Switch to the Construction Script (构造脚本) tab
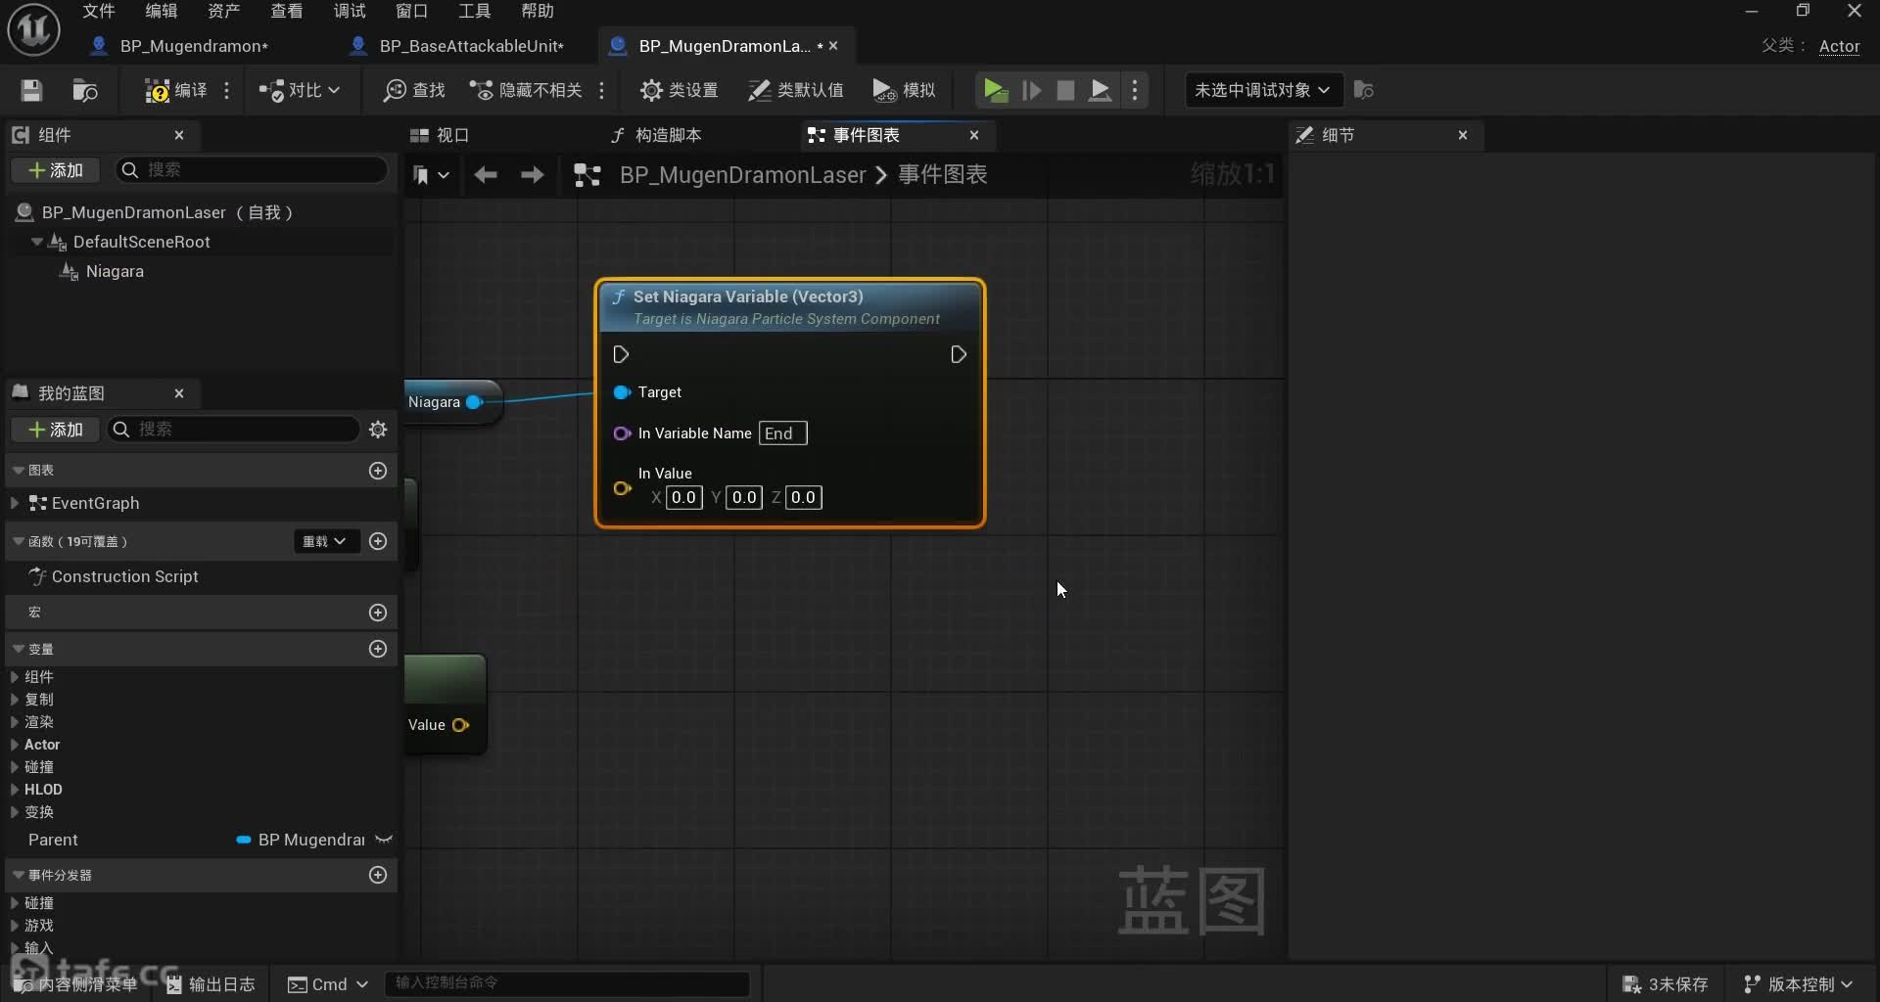Image resolution: width=1880 pixels, height=1002 pixels. tap(656, 135)
